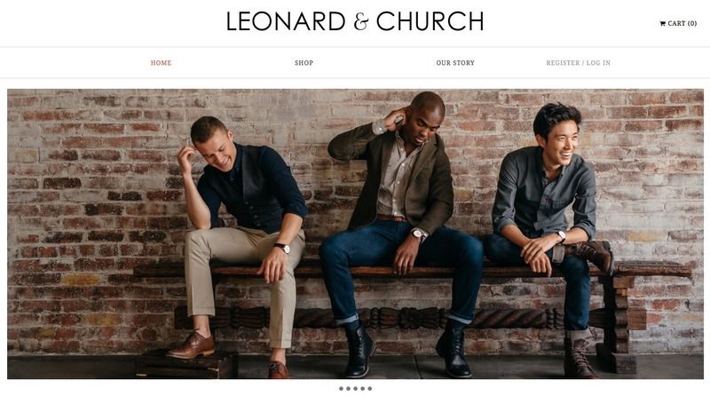The width and height of the screenshot is (710, 404).
Task: Open the SHOP menu item
Action: point(304,63)
